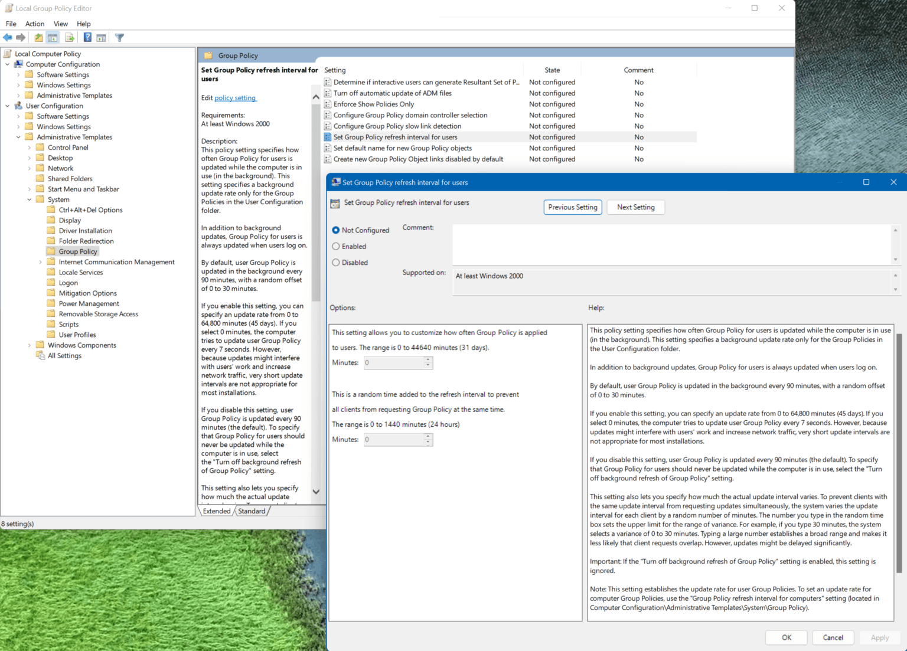Click the Show/Hide Action Pane icon
Image resolution: width=907 pixels, height=651 pixels.
pyautogui.click(x=102, y=37)
